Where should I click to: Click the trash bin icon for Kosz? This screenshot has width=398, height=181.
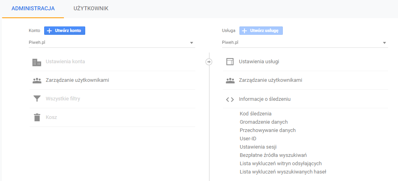(x=37, y=117)
